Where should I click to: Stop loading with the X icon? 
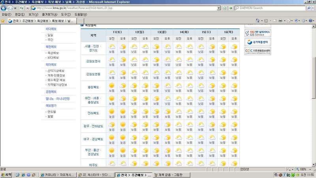click(28, 8)
